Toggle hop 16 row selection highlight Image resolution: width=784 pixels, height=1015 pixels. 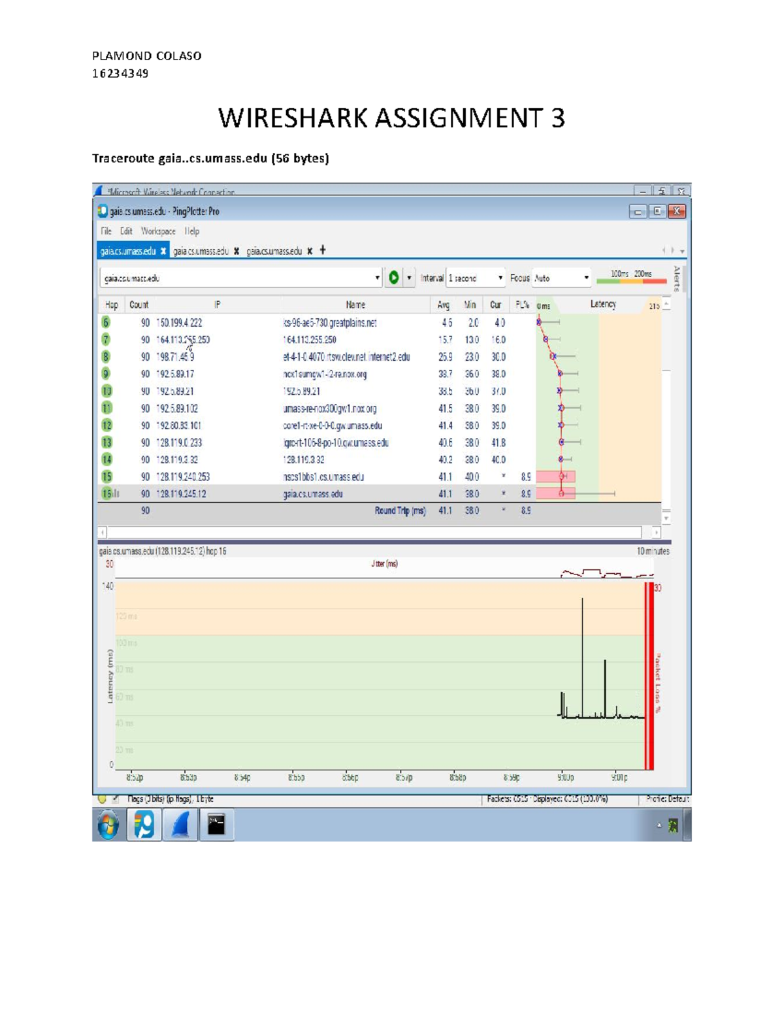click(261, 495)
